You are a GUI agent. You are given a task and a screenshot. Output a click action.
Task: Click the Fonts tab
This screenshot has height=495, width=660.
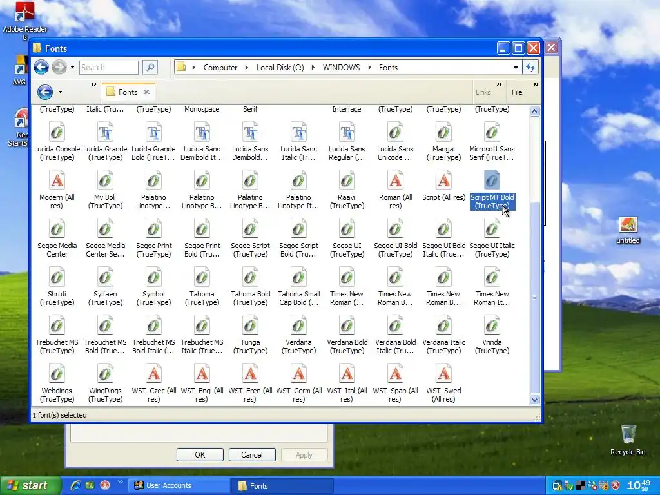point(128,92)
